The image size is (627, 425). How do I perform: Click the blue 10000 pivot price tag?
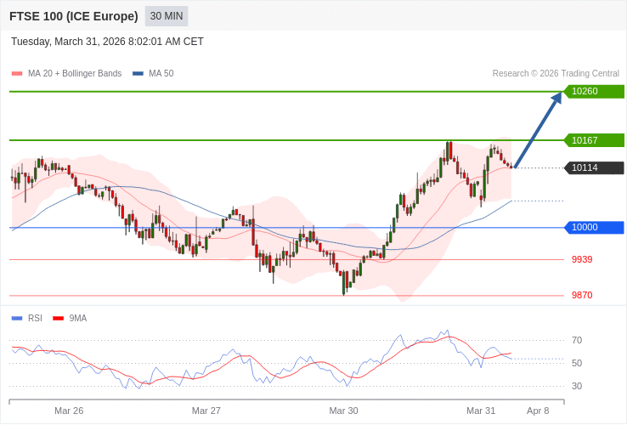point(594,227)
